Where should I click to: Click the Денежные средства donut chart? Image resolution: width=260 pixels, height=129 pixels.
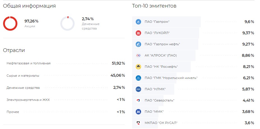[x=67, y=23]
